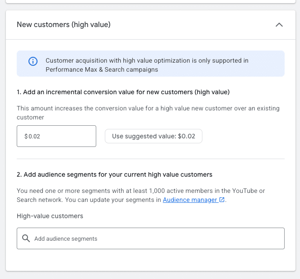Click the dollar sign in the value field
Image resolution: width=300 pixels, height=279 pixels.
pos(26,136)
